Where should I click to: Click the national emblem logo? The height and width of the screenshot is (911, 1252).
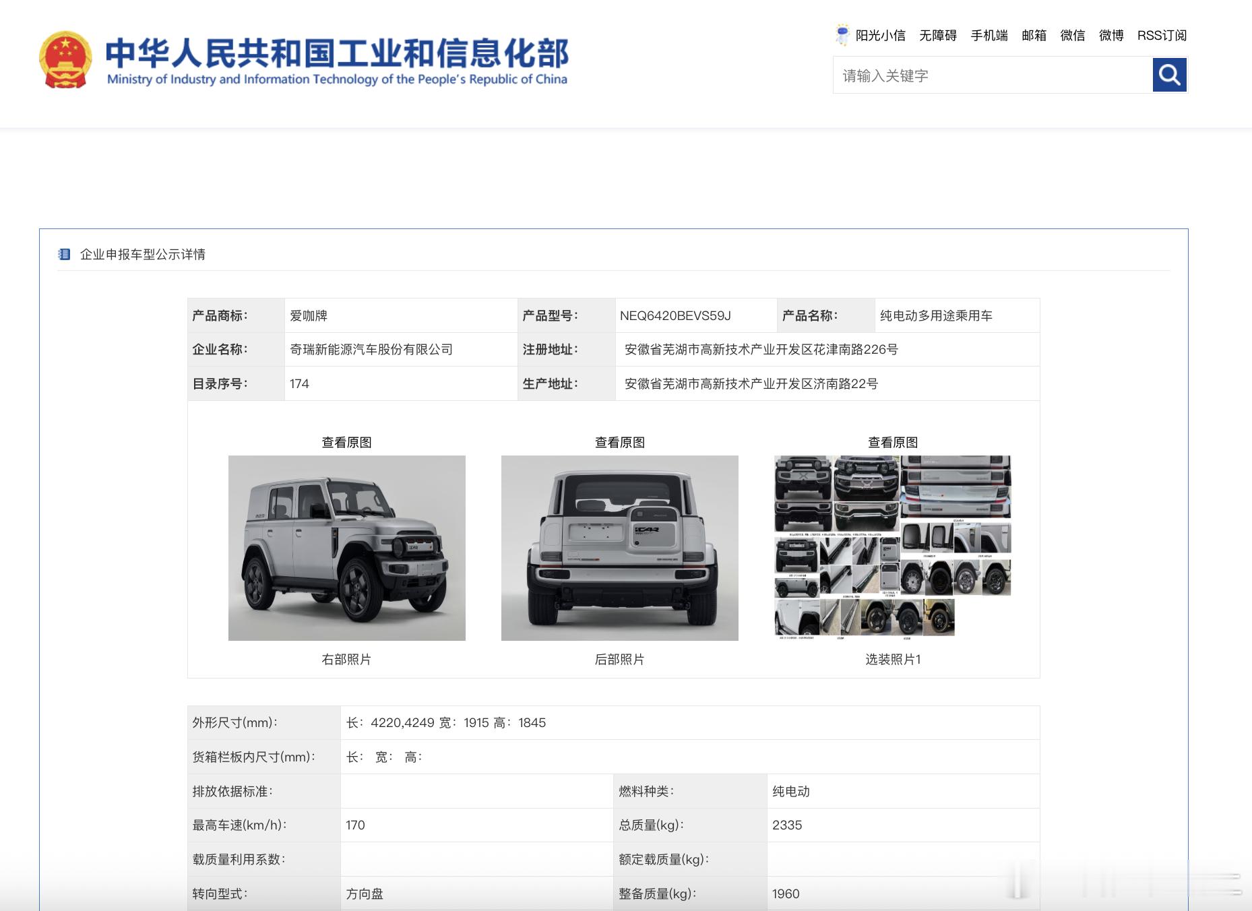[65, 59]
